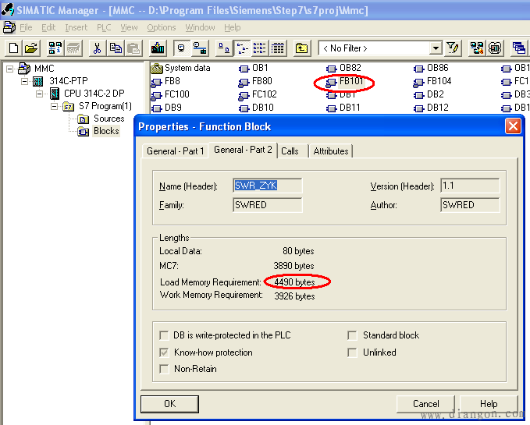Switch to Details view icon
This screenshot has height=425, width=530.
click(x=277, y=48)
